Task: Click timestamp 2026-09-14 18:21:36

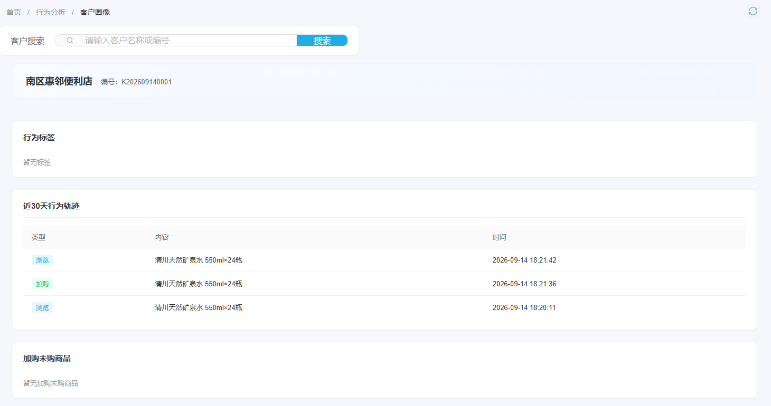Action: click(524, 284)
